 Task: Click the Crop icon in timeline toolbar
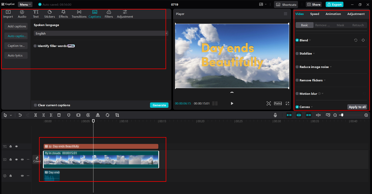117,115
